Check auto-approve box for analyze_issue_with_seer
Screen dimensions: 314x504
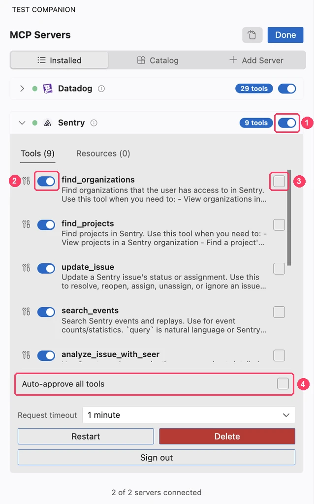pyautogui.click(x=279, y=355)
